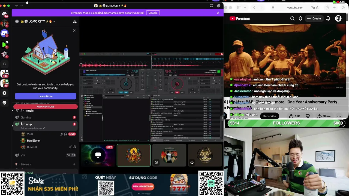Select the VINB logo participant tile

point(205,155)
